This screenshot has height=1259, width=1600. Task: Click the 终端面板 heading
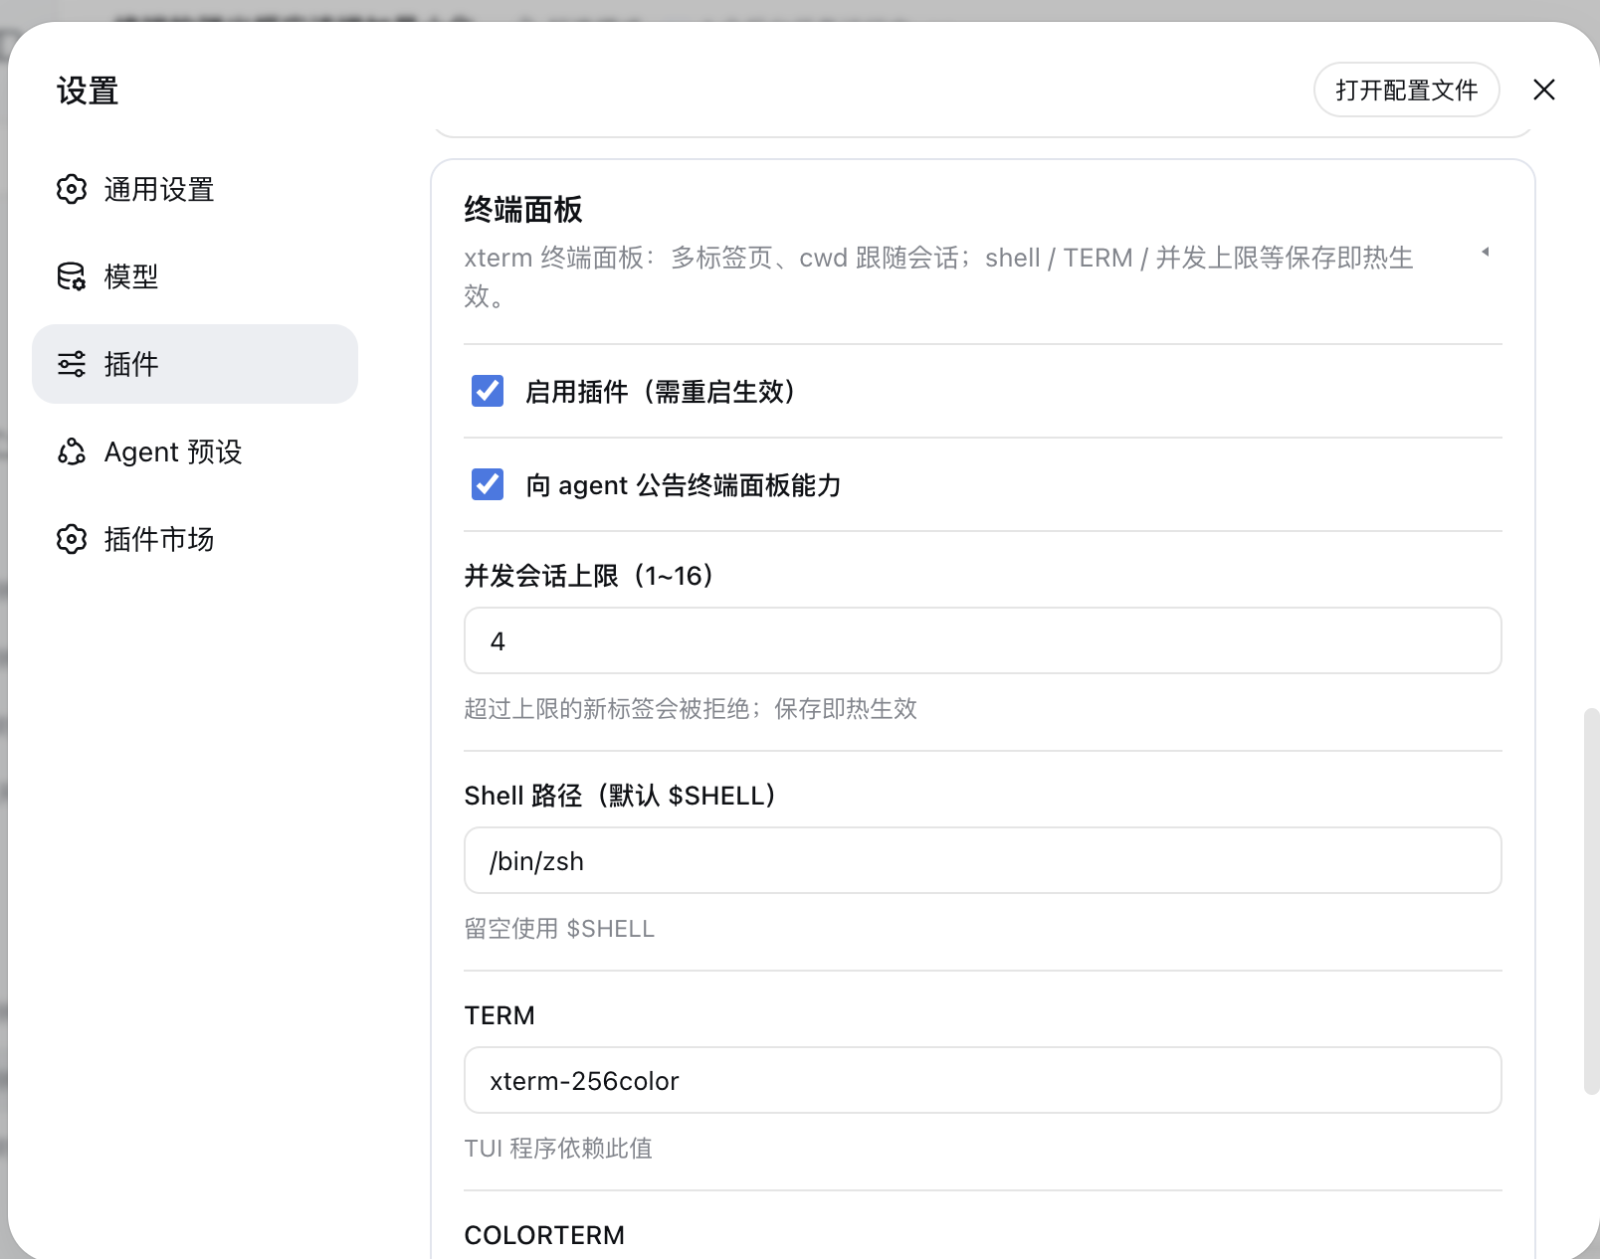click(x=523, y=210)
